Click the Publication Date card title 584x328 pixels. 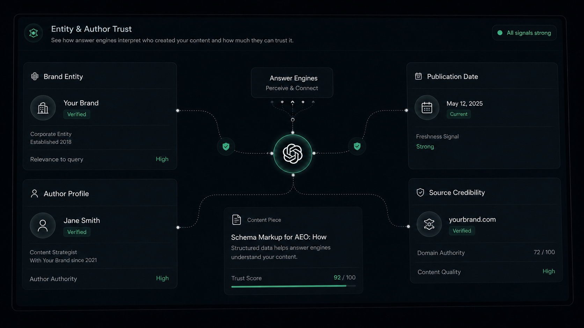point(452,76)
